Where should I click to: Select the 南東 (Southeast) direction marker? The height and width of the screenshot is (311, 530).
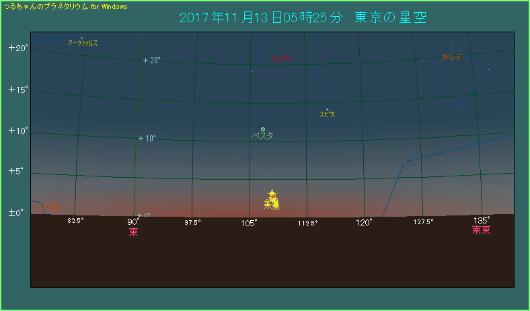tap(481, 230)
